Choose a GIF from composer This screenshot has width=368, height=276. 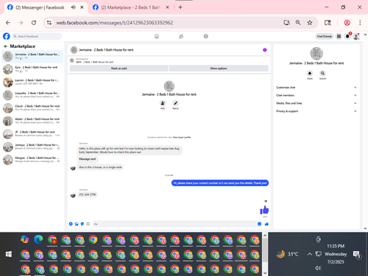(x=88, y=224)
